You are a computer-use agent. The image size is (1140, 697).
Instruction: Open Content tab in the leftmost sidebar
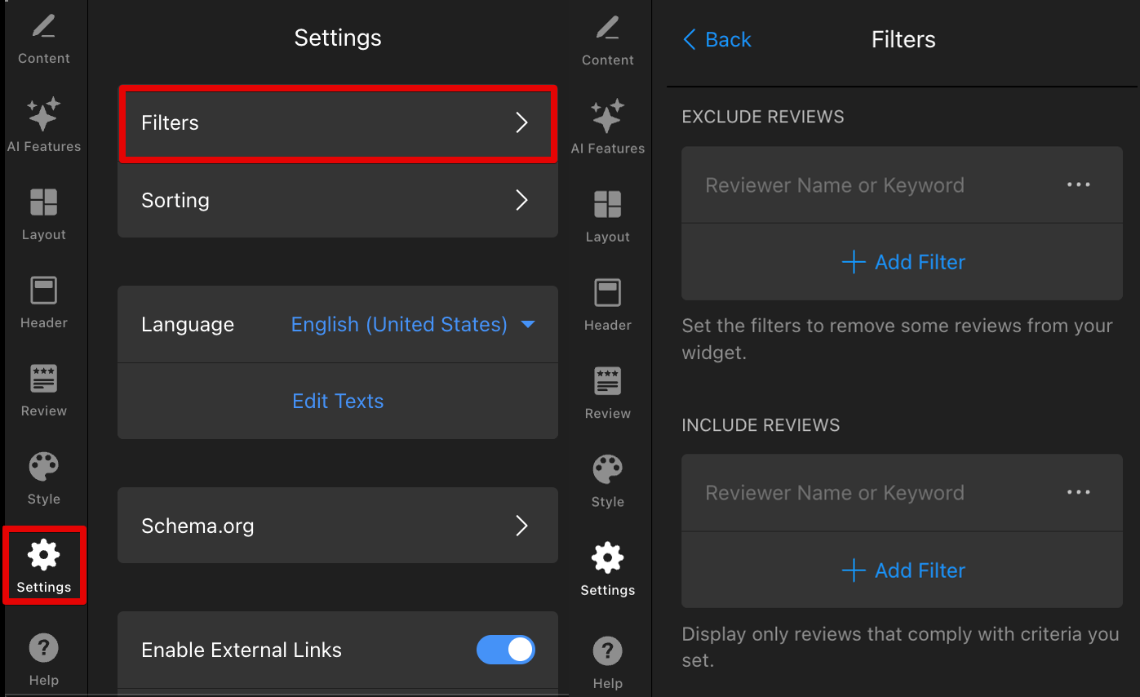pos(44,38)
